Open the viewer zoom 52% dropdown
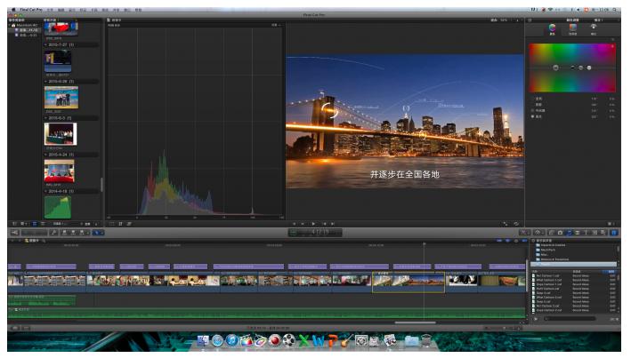Image resolution: width=631 pixels, height=358 pixels. [x=506, y=19]
